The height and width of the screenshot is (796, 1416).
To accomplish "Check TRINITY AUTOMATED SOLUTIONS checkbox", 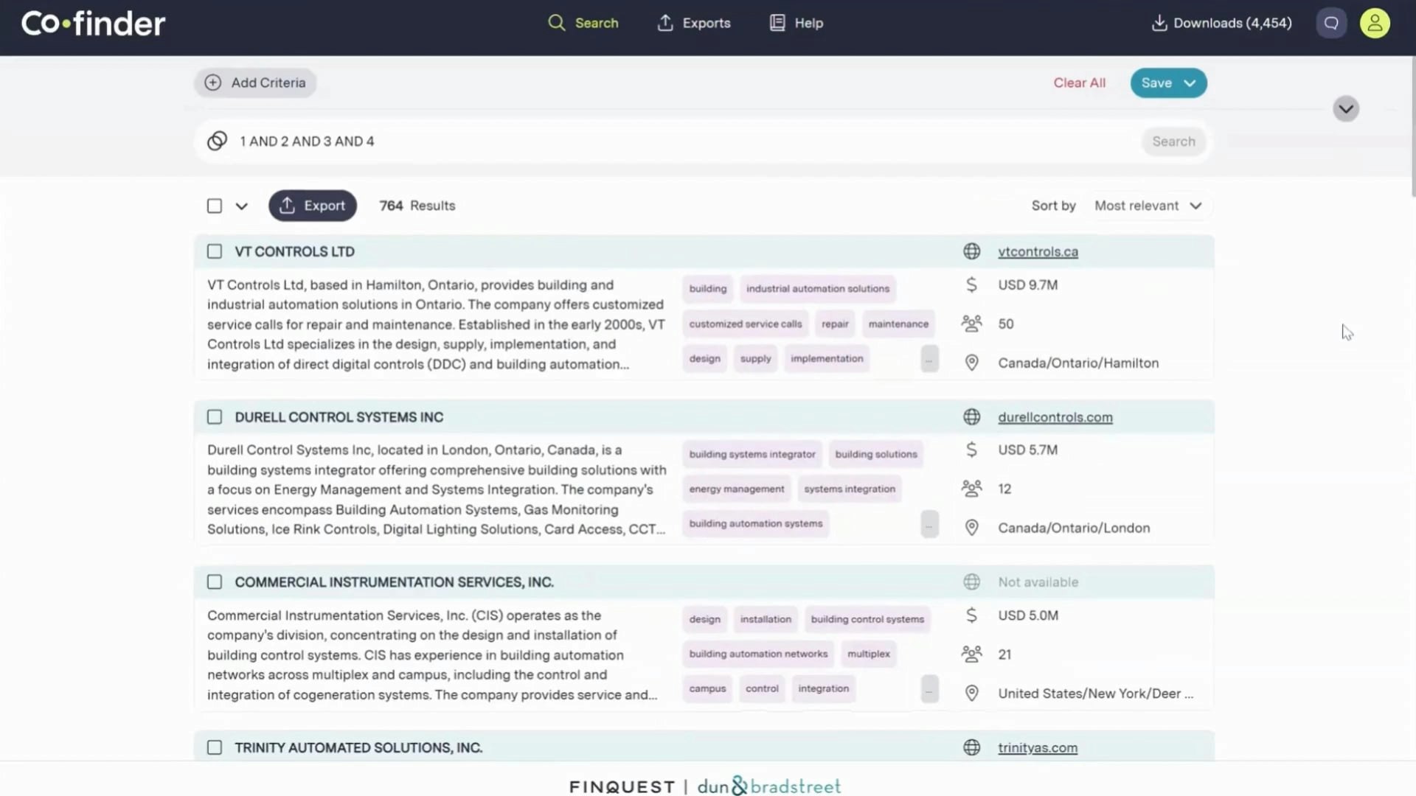I will 215,747.
